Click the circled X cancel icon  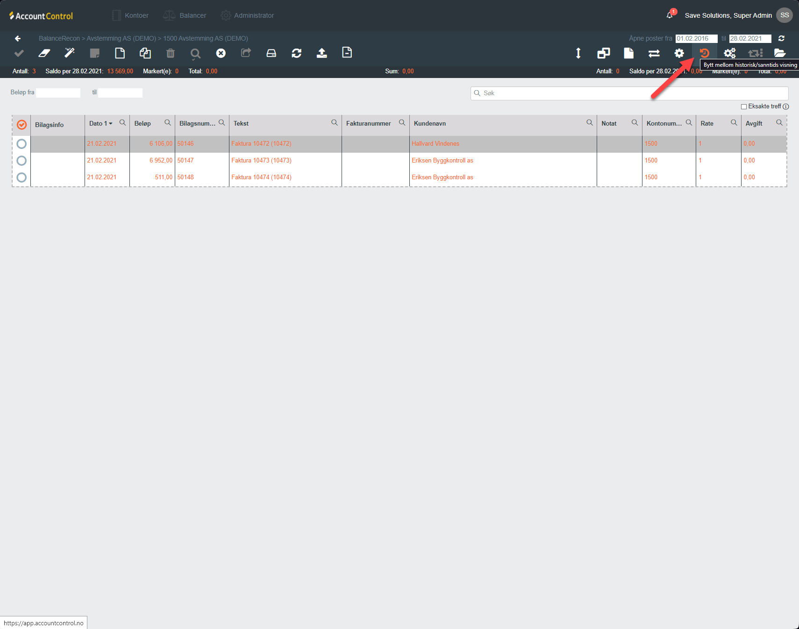(x=221, y=53)
